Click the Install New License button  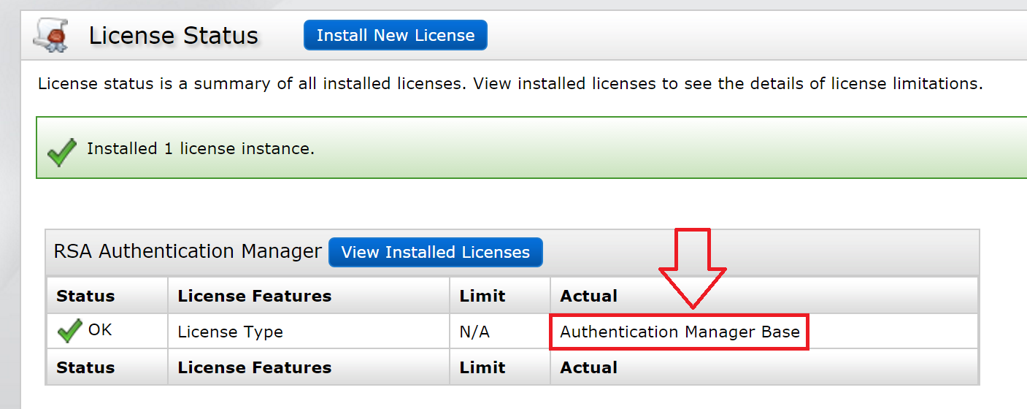pos(395,35)
